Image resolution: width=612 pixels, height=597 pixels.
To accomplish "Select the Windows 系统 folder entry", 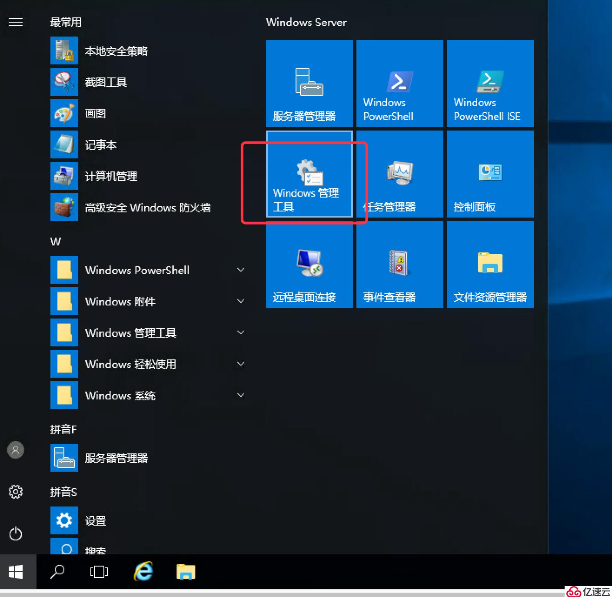I will coord(150,395).
